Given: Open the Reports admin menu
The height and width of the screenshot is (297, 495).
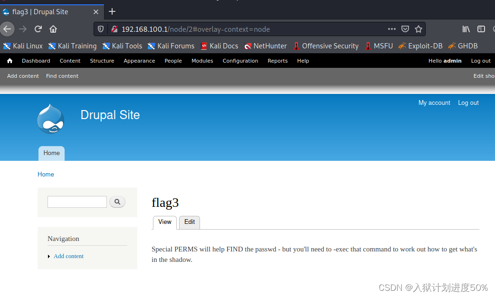Looking at the screenshot, I should click(x=277, y=61).
